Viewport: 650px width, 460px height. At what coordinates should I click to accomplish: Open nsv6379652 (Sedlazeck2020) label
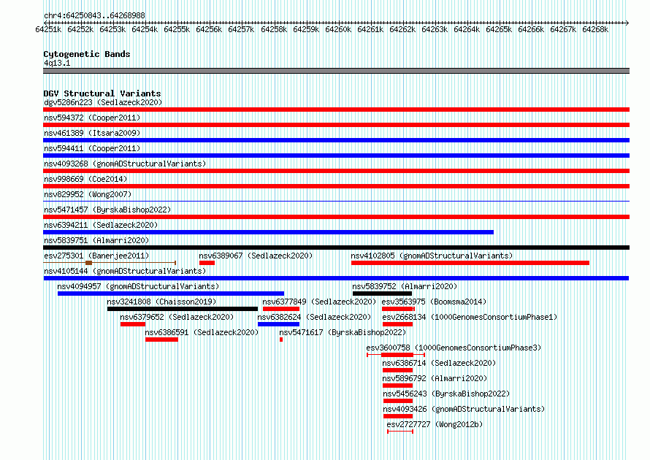177,317
